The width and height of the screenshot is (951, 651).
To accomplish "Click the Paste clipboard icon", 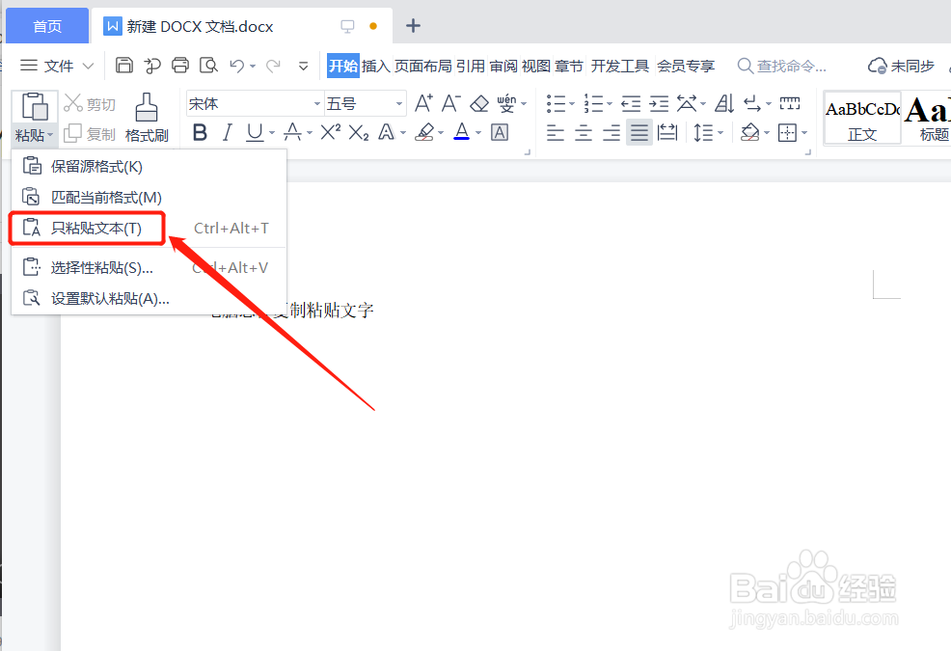I will point(35,107).
